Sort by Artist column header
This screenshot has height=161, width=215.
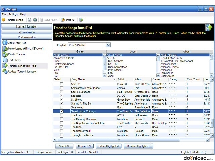pos(125,79)
